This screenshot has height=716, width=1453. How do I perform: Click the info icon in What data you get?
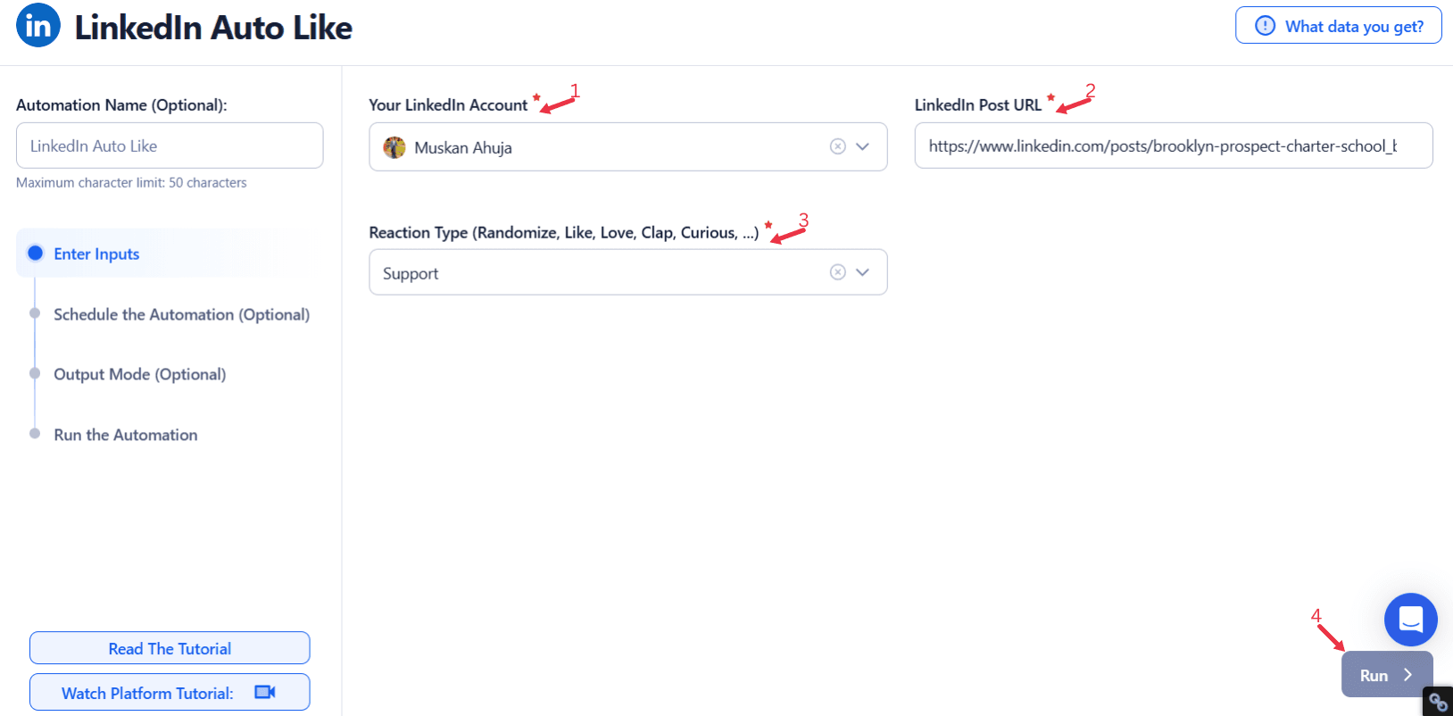point(1265,26)
